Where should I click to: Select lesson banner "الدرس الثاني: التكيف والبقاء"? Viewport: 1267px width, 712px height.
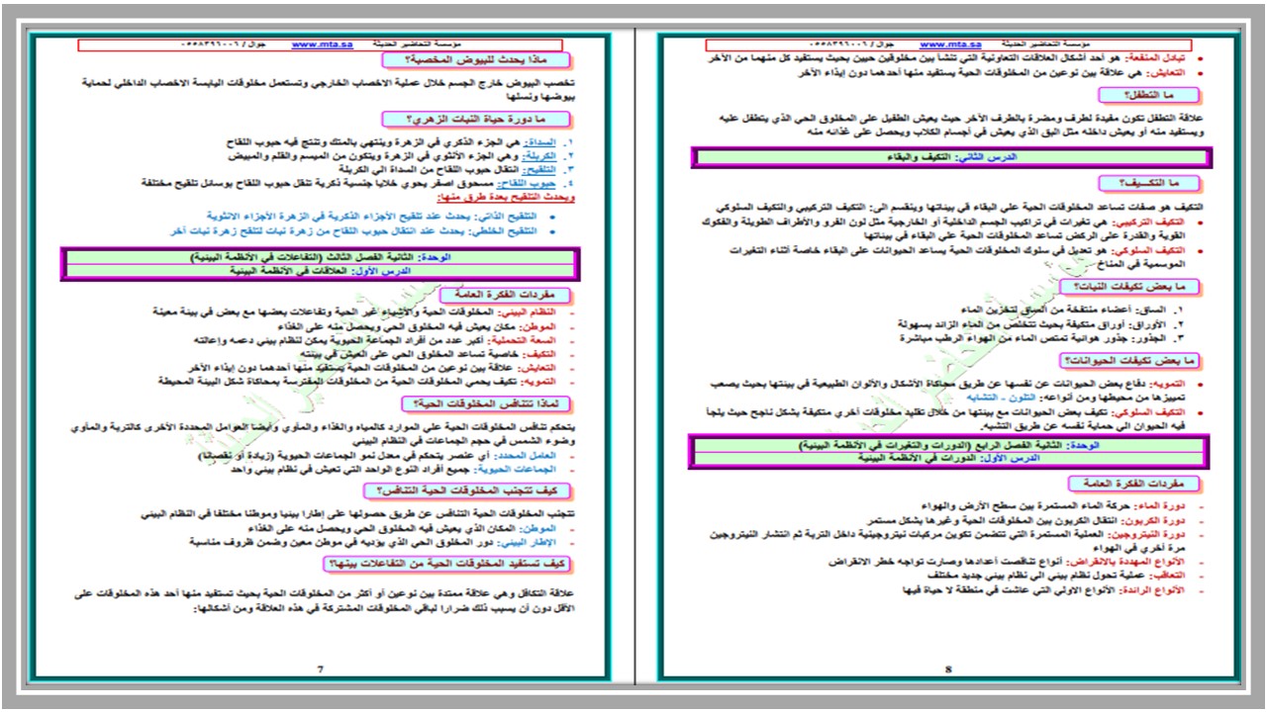[950, 157]
